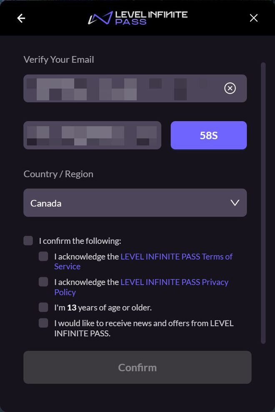Enable receiving news and offers checkbox
This screenshot has height=412, width=275.
click(x=43, y=323)
